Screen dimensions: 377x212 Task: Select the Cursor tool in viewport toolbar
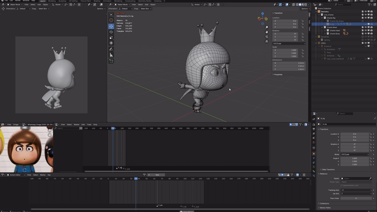pos(111,20)
